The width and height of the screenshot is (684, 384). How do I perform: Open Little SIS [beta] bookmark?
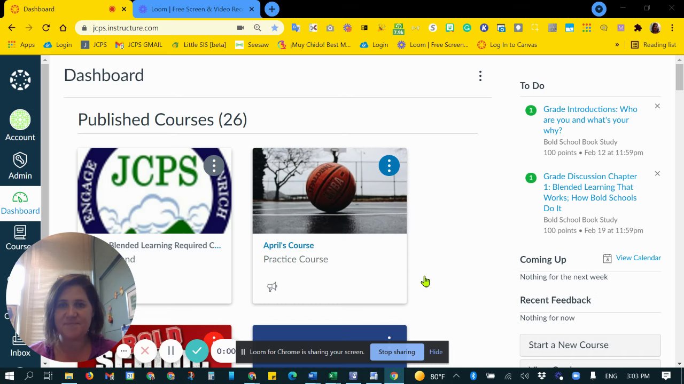[198, 45]
